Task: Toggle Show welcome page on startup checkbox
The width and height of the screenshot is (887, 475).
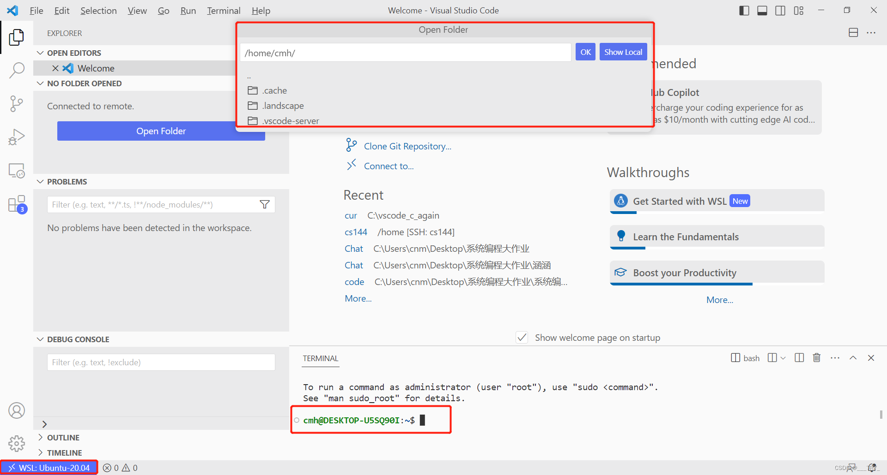Action: tap(522, 338)
